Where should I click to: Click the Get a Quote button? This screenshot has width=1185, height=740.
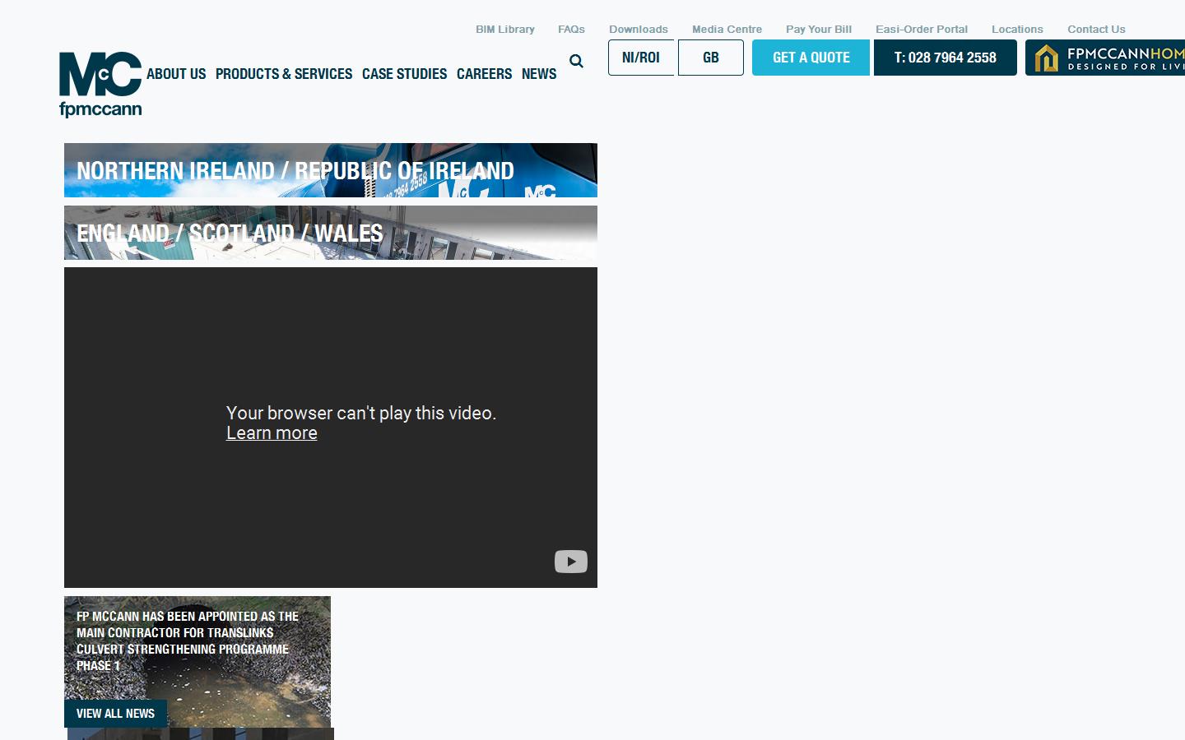click(811, 58)
